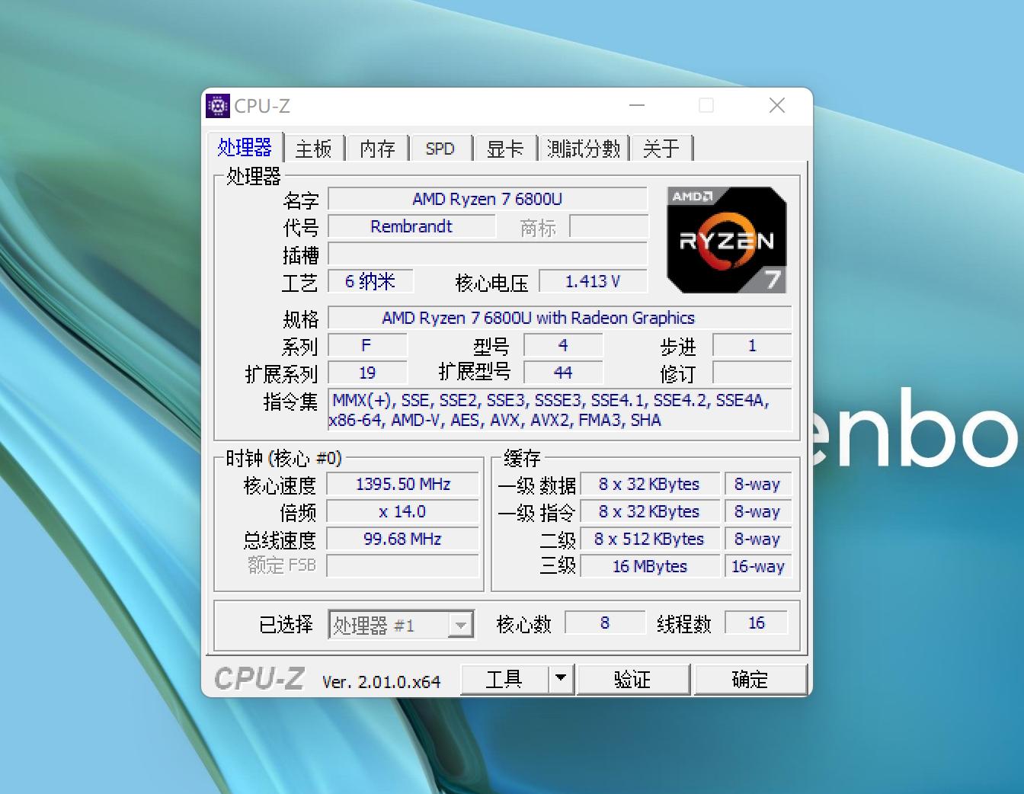
Task: Open the 显卡 (Graphics) tab
Action: [505, 149]
